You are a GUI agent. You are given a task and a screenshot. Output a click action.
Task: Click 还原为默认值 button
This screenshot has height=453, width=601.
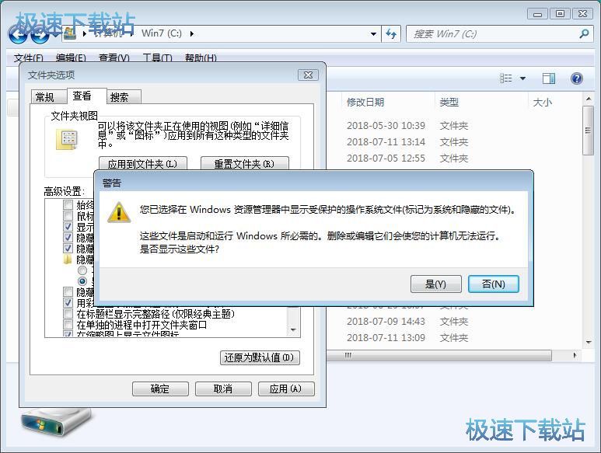click(260, 357)
